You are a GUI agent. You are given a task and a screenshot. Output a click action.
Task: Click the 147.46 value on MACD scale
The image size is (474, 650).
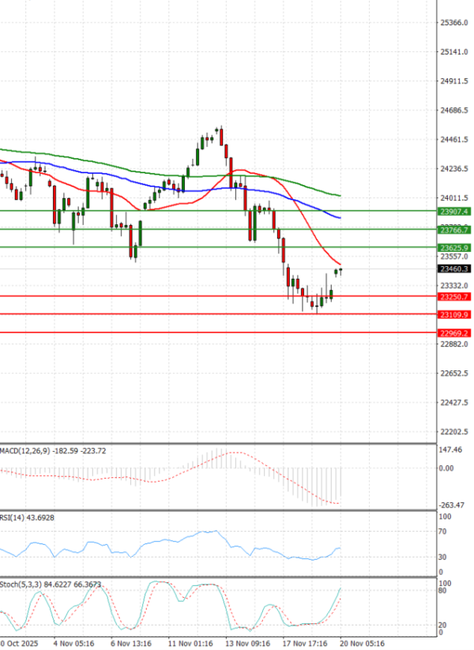[451, 449]
